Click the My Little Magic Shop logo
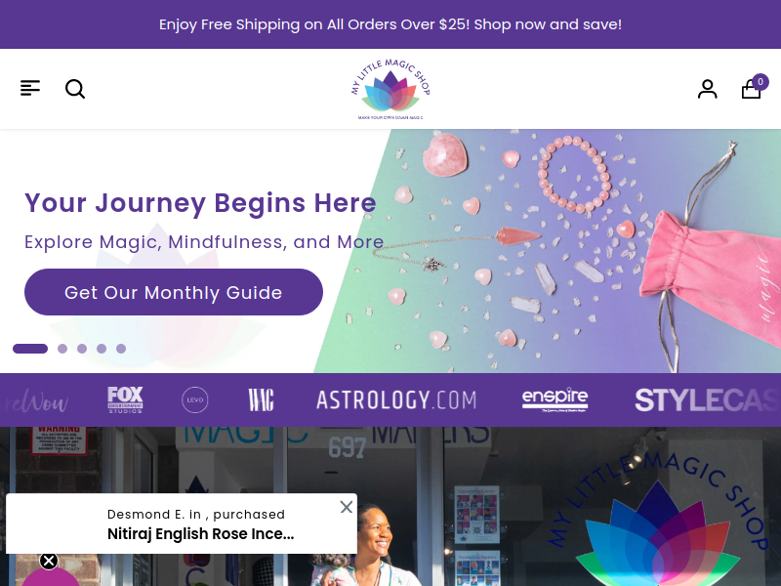 point(390,89)
